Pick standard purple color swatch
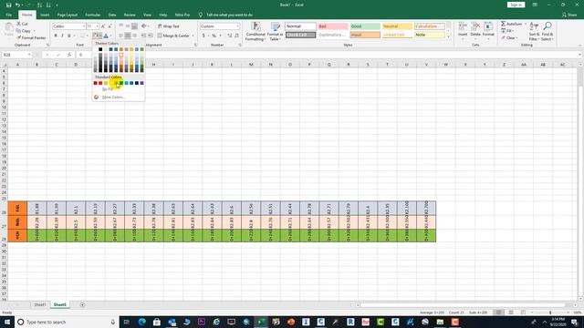This screenshot has width=584, height=328. 142,83
